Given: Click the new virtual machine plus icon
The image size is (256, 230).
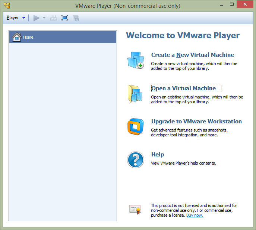Looking at the screenshot, I should [136, 60].
